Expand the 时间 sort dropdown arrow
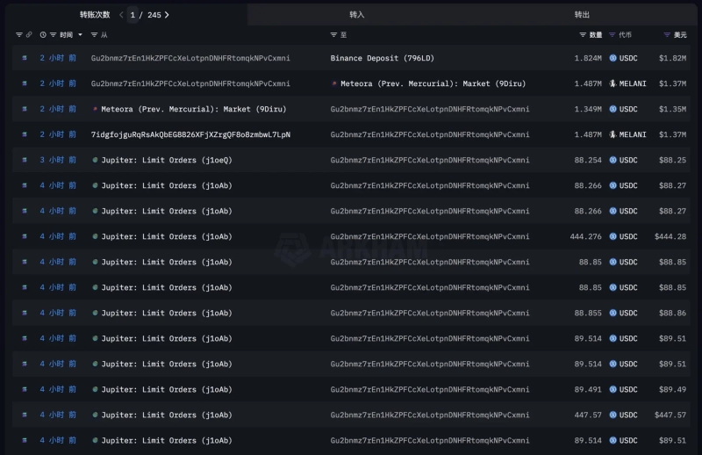Viewport: 702px width, 455px height. click(81, 35)
